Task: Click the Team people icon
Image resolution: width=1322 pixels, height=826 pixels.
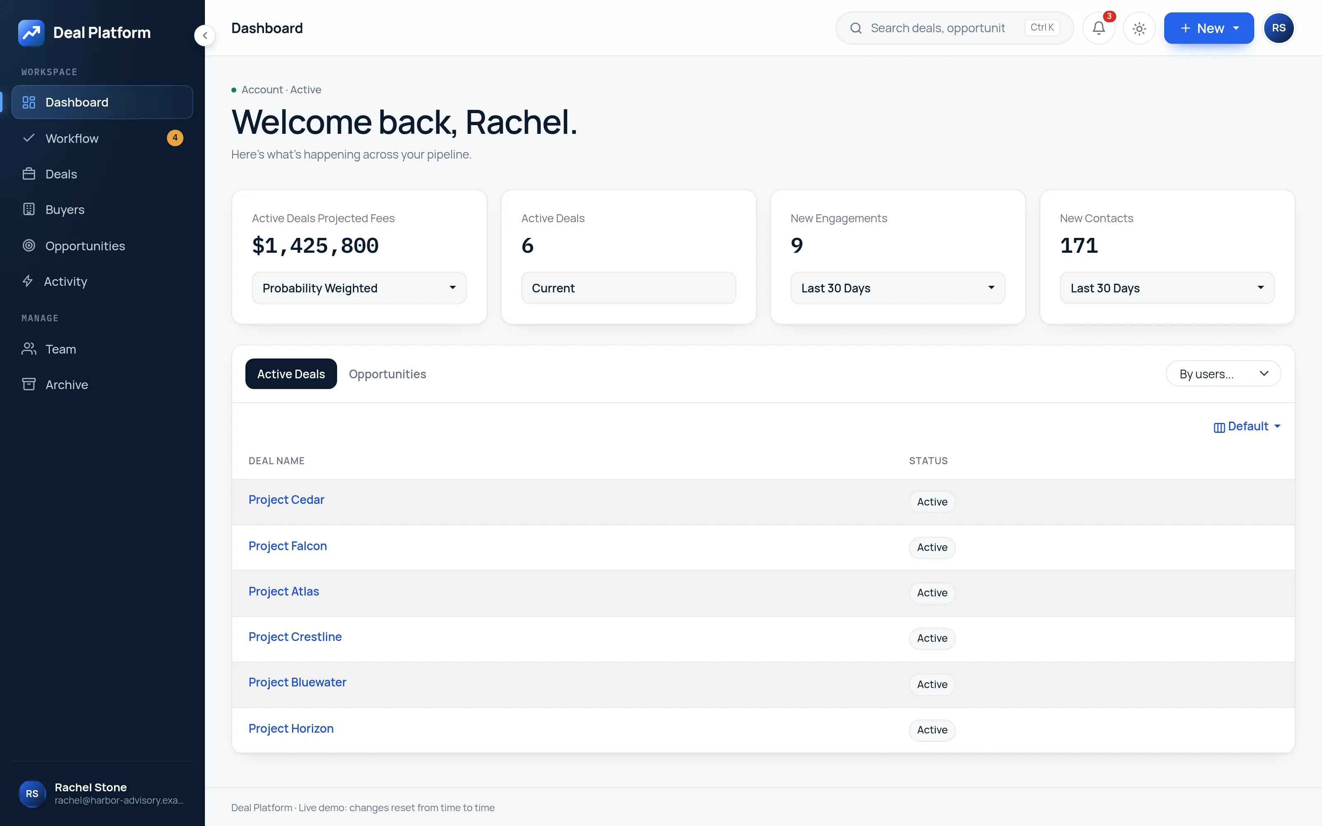Action: tap(29, 349)
